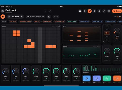Open the three-dot multitasking menu at top
Image resolution: width=122 pixels, height=90 pixels.
click(x=61, y=6)
